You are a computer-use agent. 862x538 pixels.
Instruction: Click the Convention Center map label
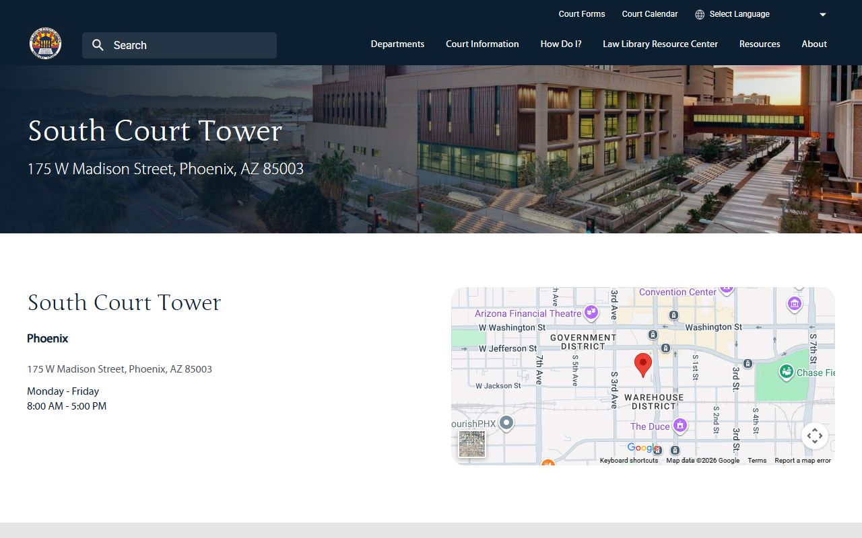pos(677,292)
